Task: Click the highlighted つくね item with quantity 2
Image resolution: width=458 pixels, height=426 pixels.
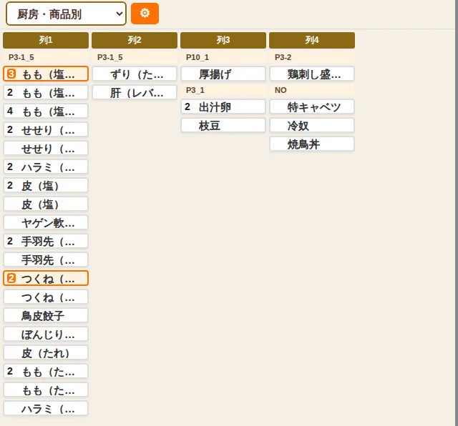Action: point(46,278)
